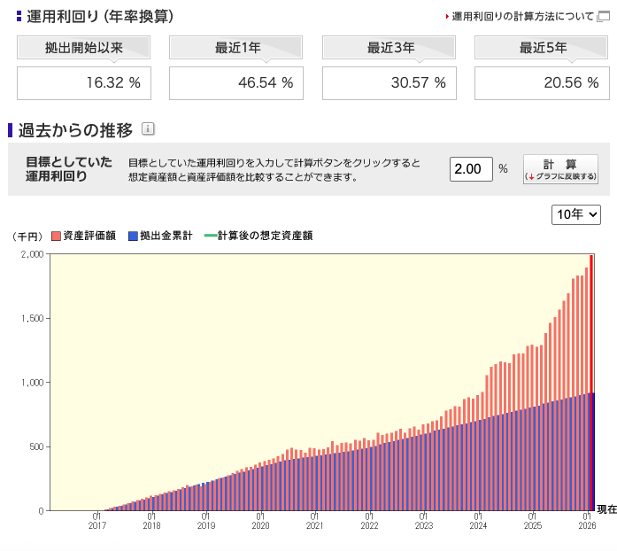Viewport: 617px width, 551px height.
Task: Click the 目標としていた運用利回り label
Action: (69, 169)
